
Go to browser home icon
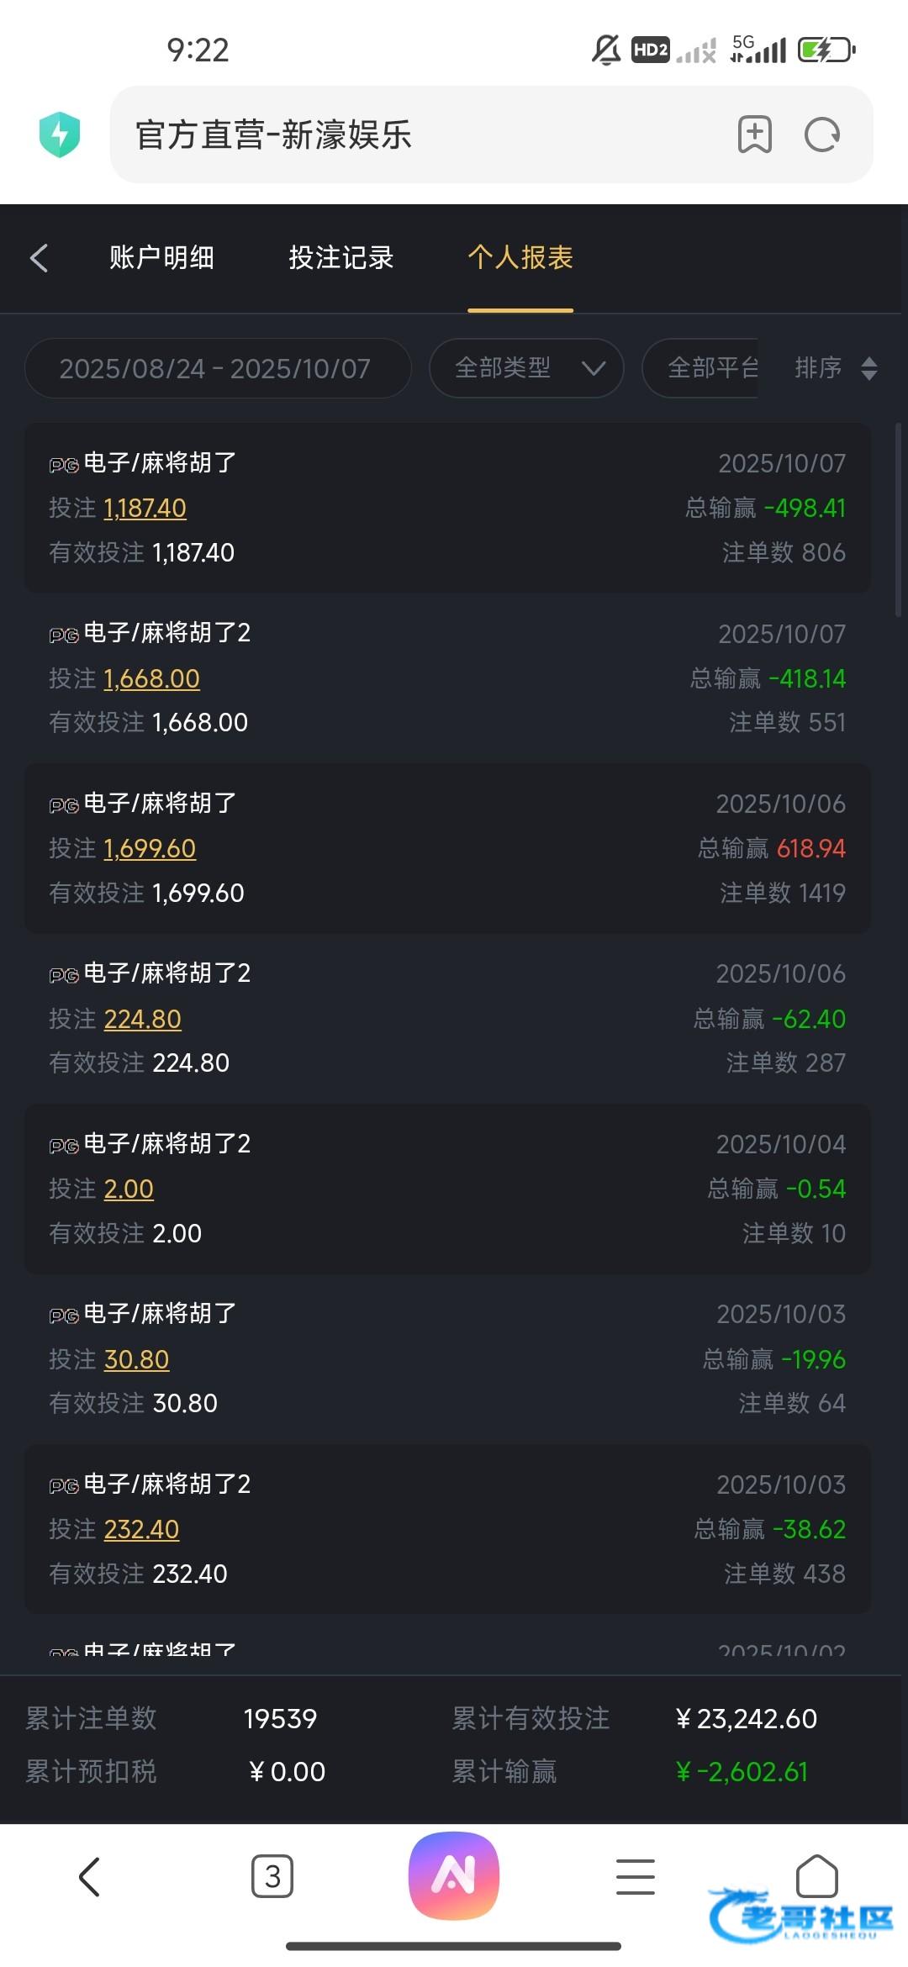click(816, 1875)
